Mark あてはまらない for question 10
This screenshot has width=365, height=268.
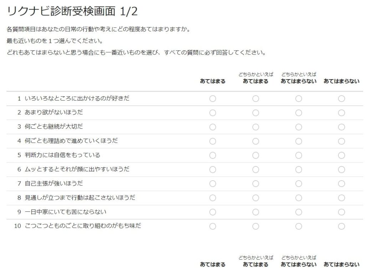click(341, 226)
